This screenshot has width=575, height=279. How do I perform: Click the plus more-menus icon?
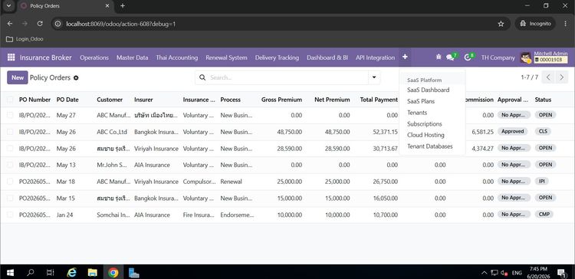(x=405, y=57)
